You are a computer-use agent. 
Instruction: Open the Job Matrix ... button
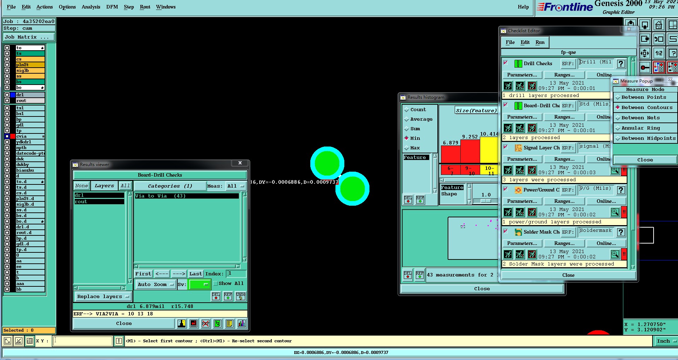click(29, 37)
